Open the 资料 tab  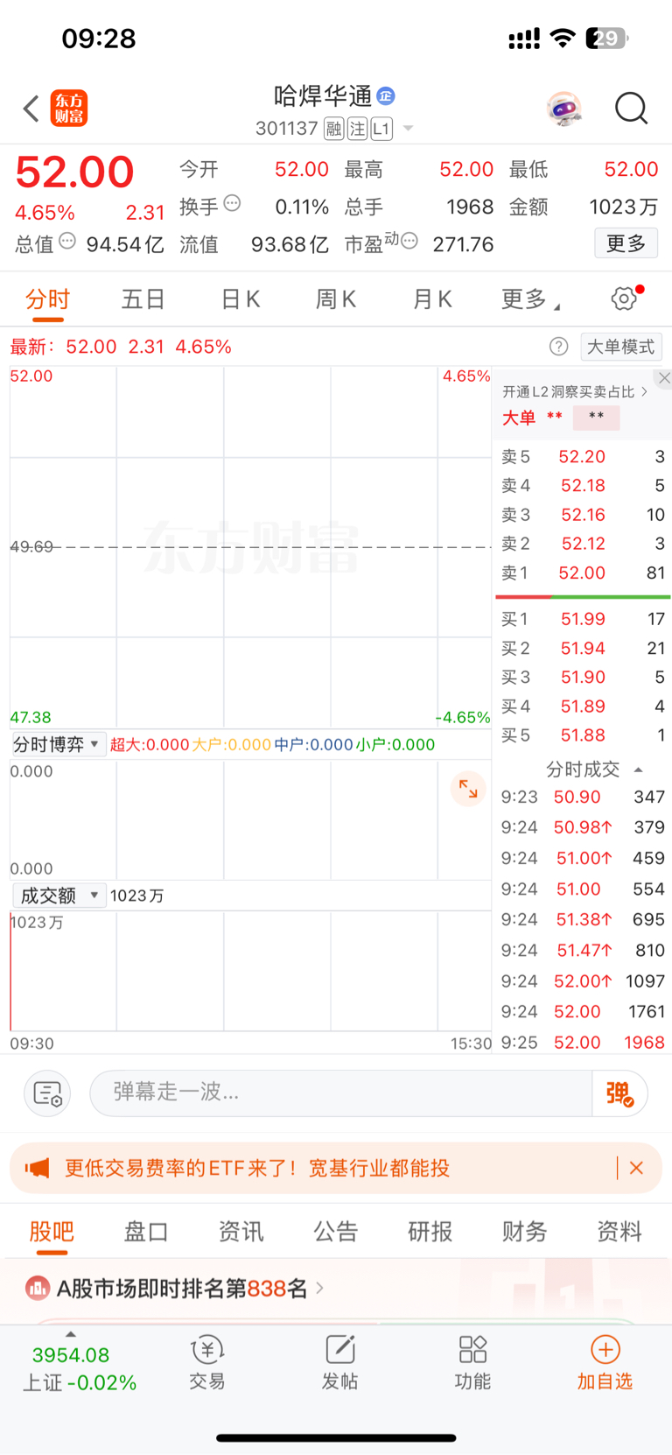tap(619, 1232)
